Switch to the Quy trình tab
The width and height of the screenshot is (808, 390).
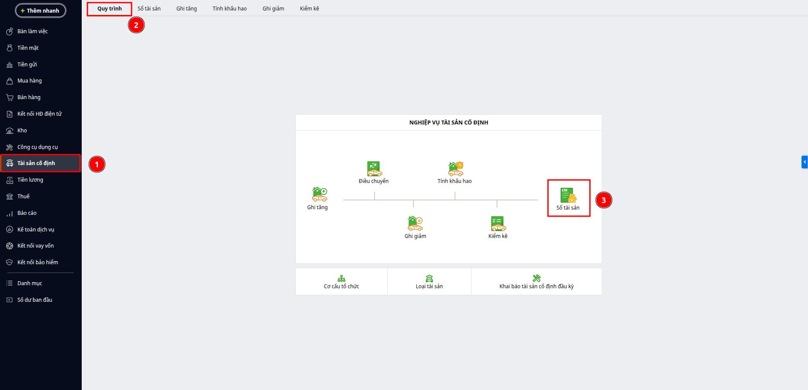(x=109, y=9)
